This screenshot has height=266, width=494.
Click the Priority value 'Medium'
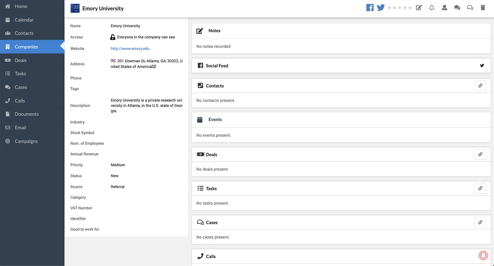coord(118,165)
